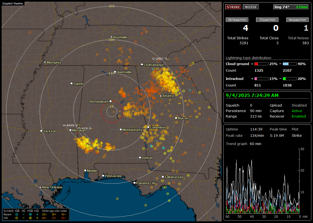Click the New Orleans airport plane icon
The width and height of the screenshot is (313, 223).
tap(40, 187)
